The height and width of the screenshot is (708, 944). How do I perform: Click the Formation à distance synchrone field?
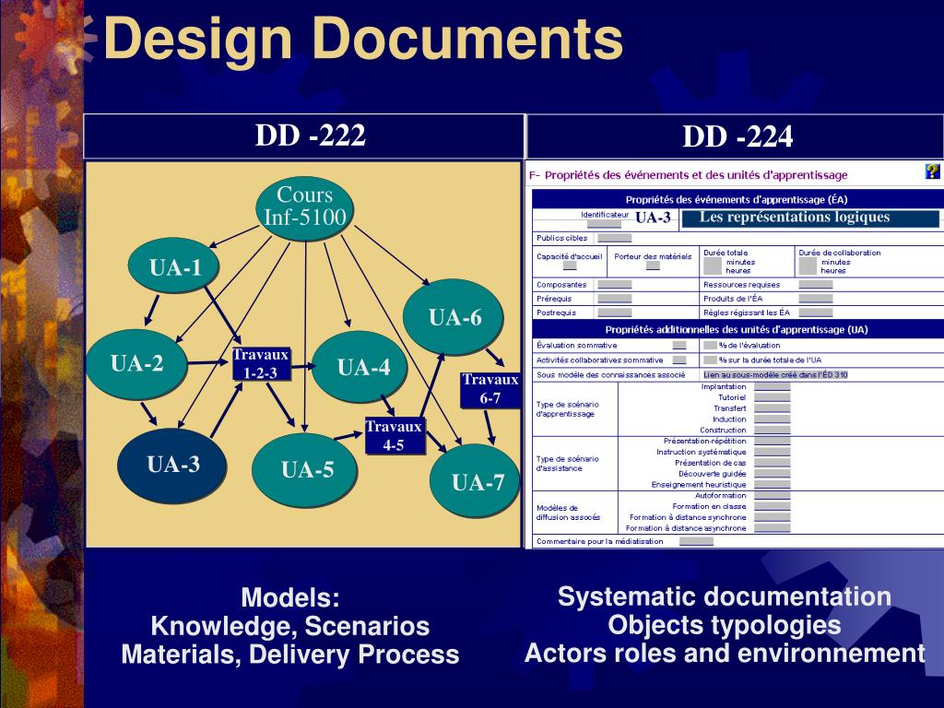[773, 518]
